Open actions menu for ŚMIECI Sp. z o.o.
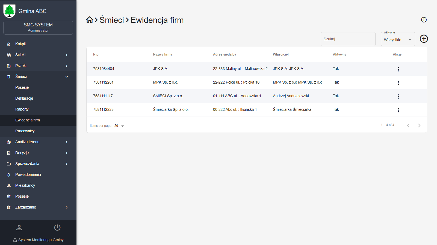This screenshot has width=437, height=245. [398, 96]
